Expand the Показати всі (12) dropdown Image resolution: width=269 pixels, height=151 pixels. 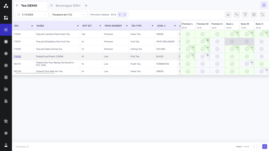(69, 15)
